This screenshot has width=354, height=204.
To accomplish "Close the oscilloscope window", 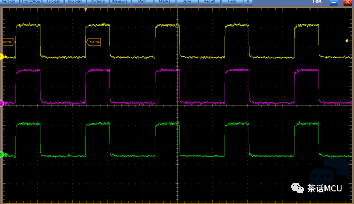I will pos(348,2).
